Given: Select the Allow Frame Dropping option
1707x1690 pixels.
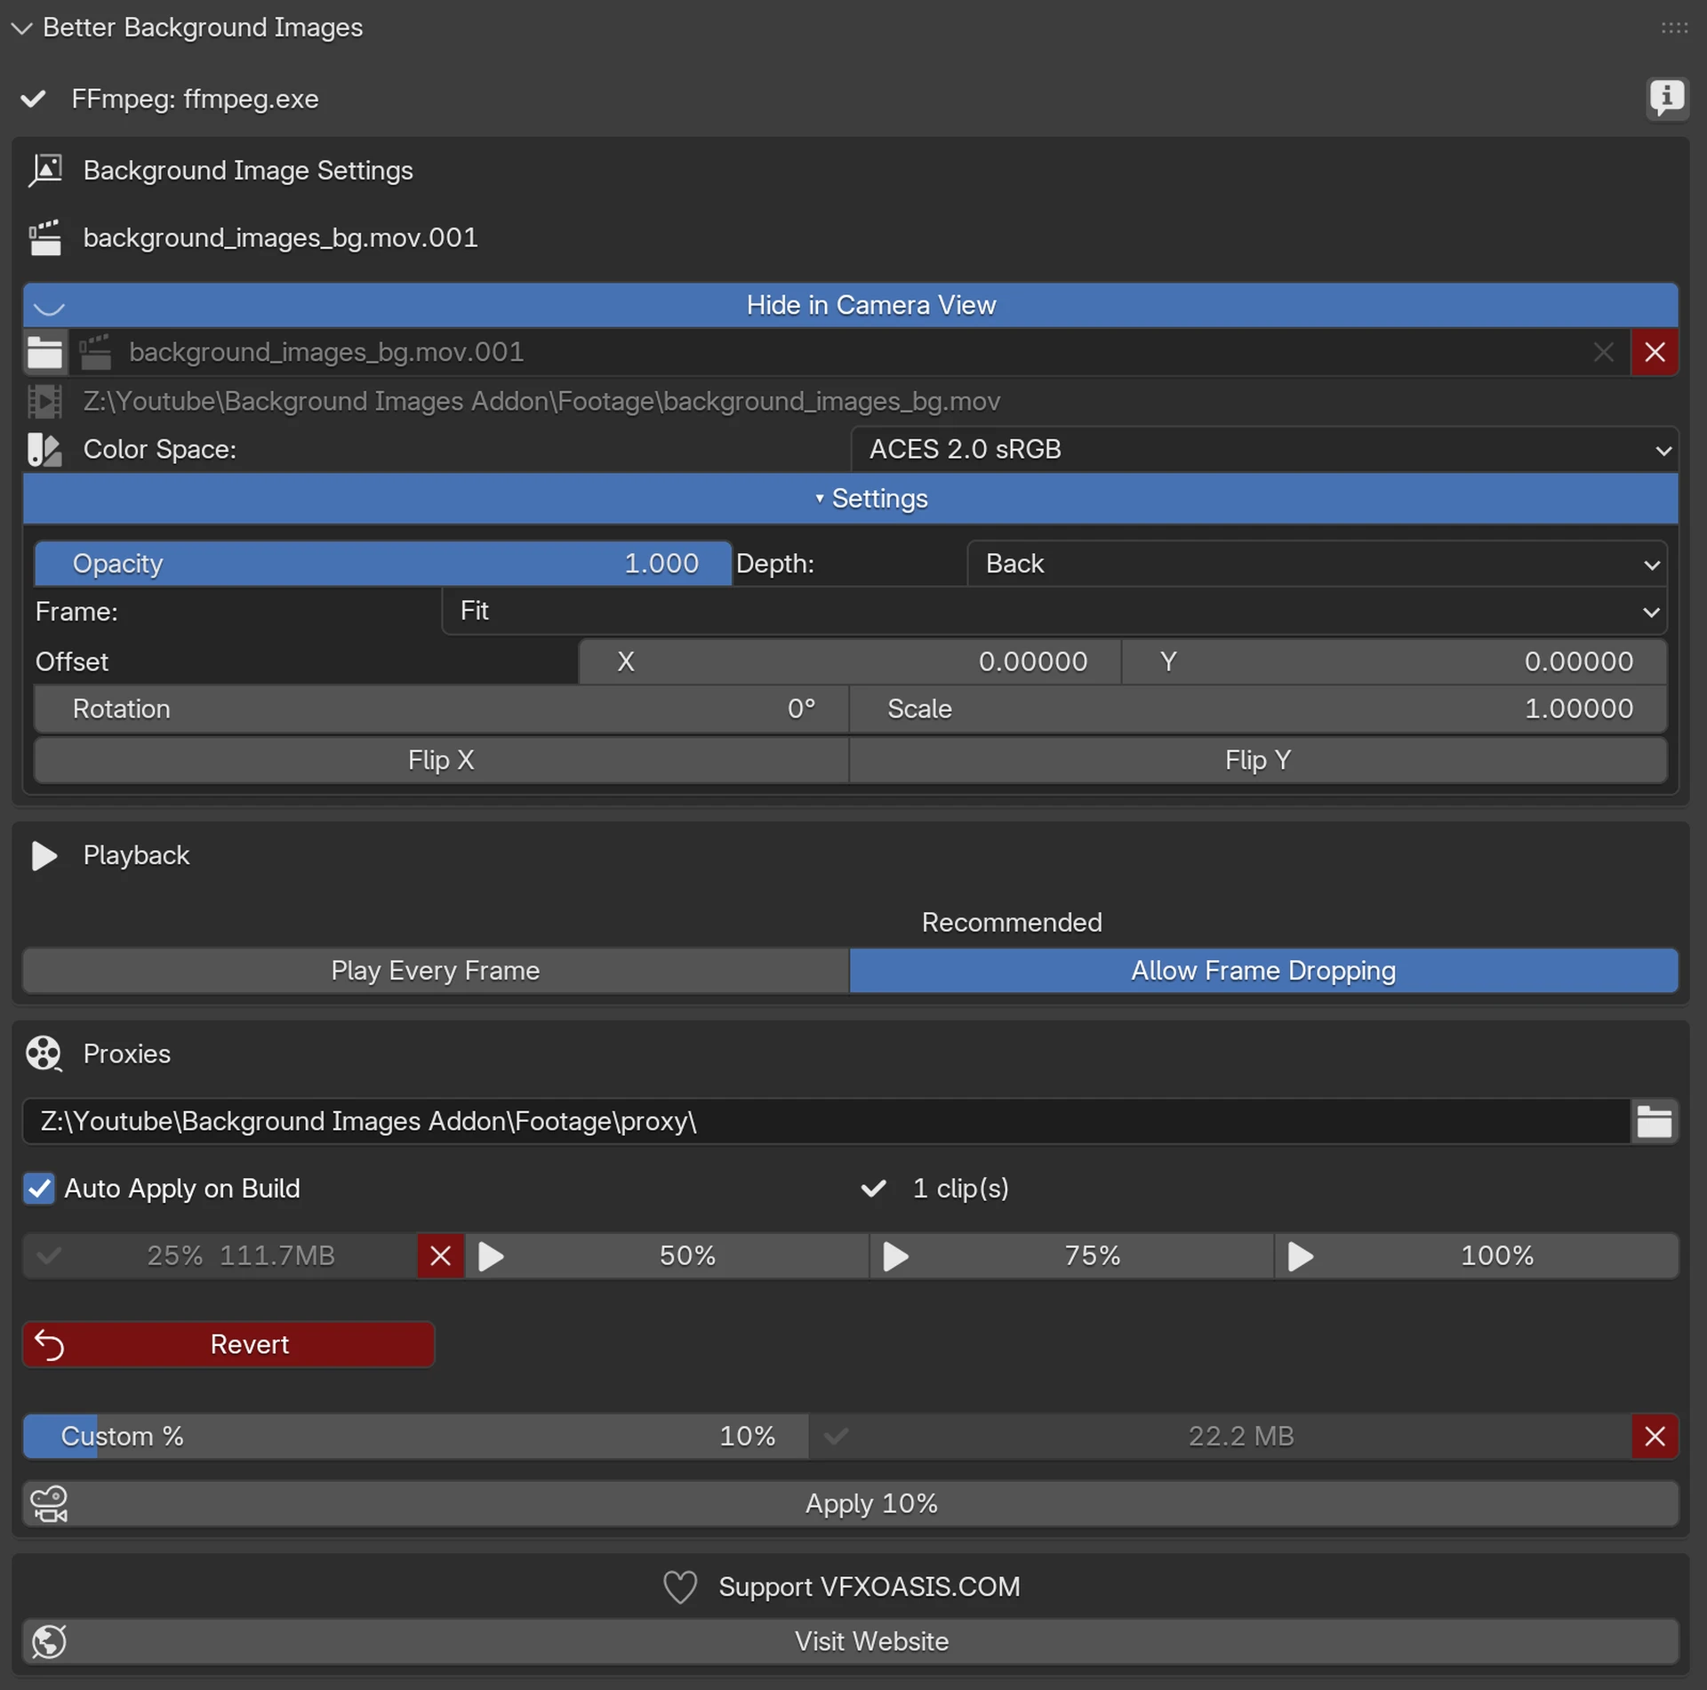Looking at the screenshot, I should (x=1262, y=971).
